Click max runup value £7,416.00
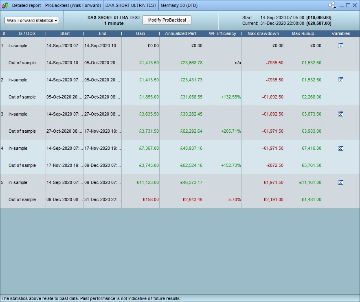360x302 pixels. (311, 148)
